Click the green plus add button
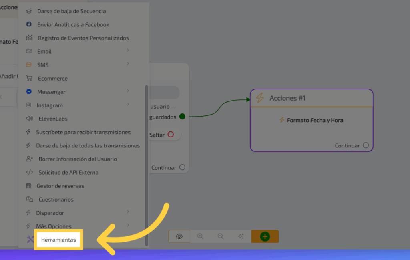The image size is (410, 260). tap(265, 236)
